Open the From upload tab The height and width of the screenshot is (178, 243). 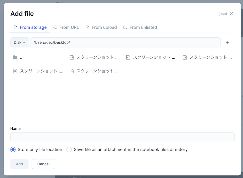coord(101,27)
